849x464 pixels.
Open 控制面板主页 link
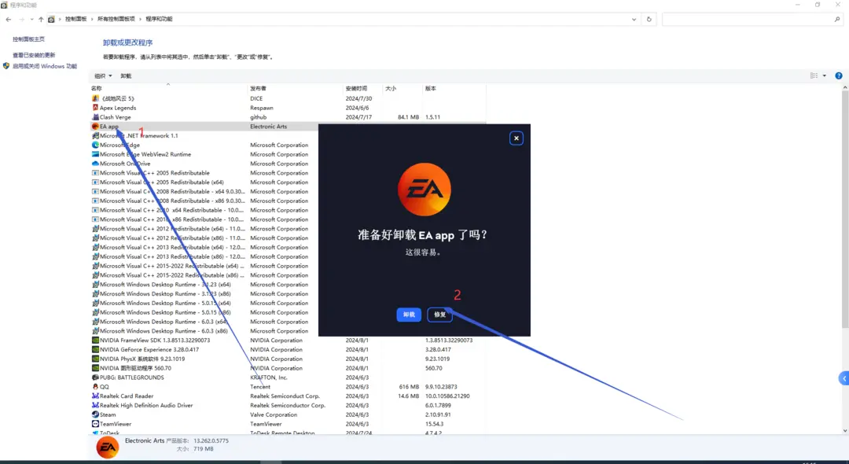click(x=29, y=39)
